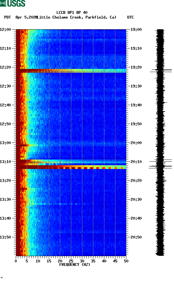Screen dimensions: 174x281
Task: Click the "15" frequency axis tick label
Action: point(49,261)
